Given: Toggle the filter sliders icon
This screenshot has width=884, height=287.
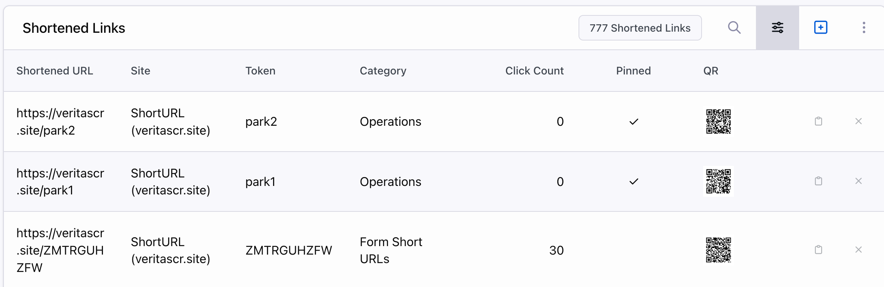Looking at the screenshot, I should [777, 28].
